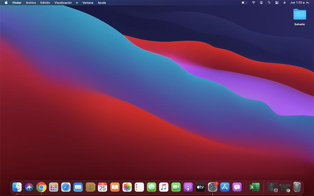Show Wi-Fi status menu
The width and height of the screenshot is (314, 196).
click(x=253, y=3)
